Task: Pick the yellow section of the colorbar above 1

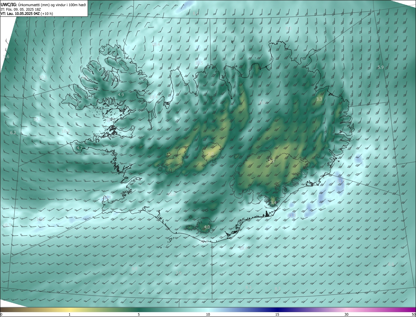Action: point(70,310)
